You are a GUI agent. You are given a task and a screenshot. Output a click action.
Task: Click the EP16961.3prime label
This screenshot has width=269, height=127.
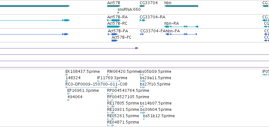(83, 91)
